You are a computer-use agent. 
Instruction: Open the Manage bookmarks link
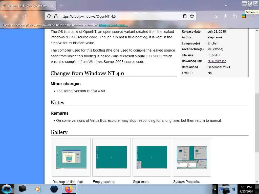(113, 25)
